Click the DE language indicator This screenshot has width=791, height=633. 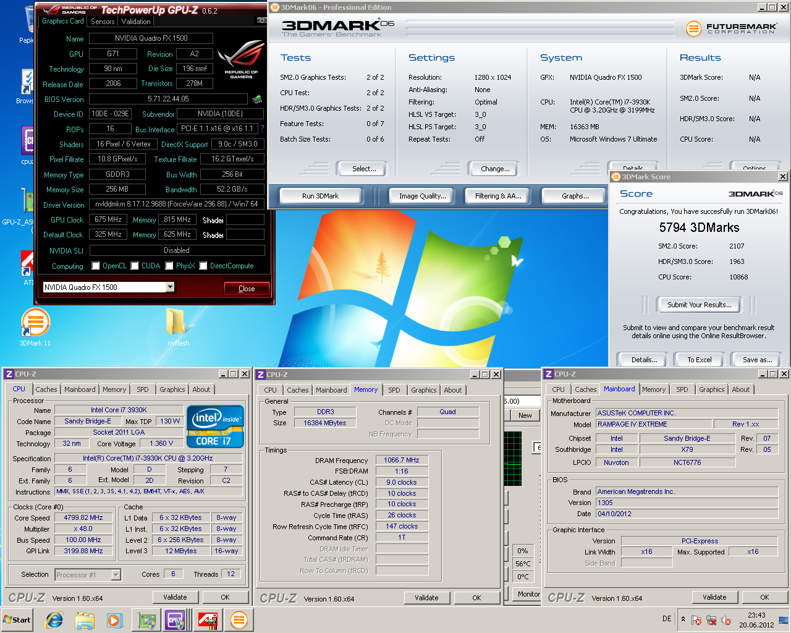(667, 619)
